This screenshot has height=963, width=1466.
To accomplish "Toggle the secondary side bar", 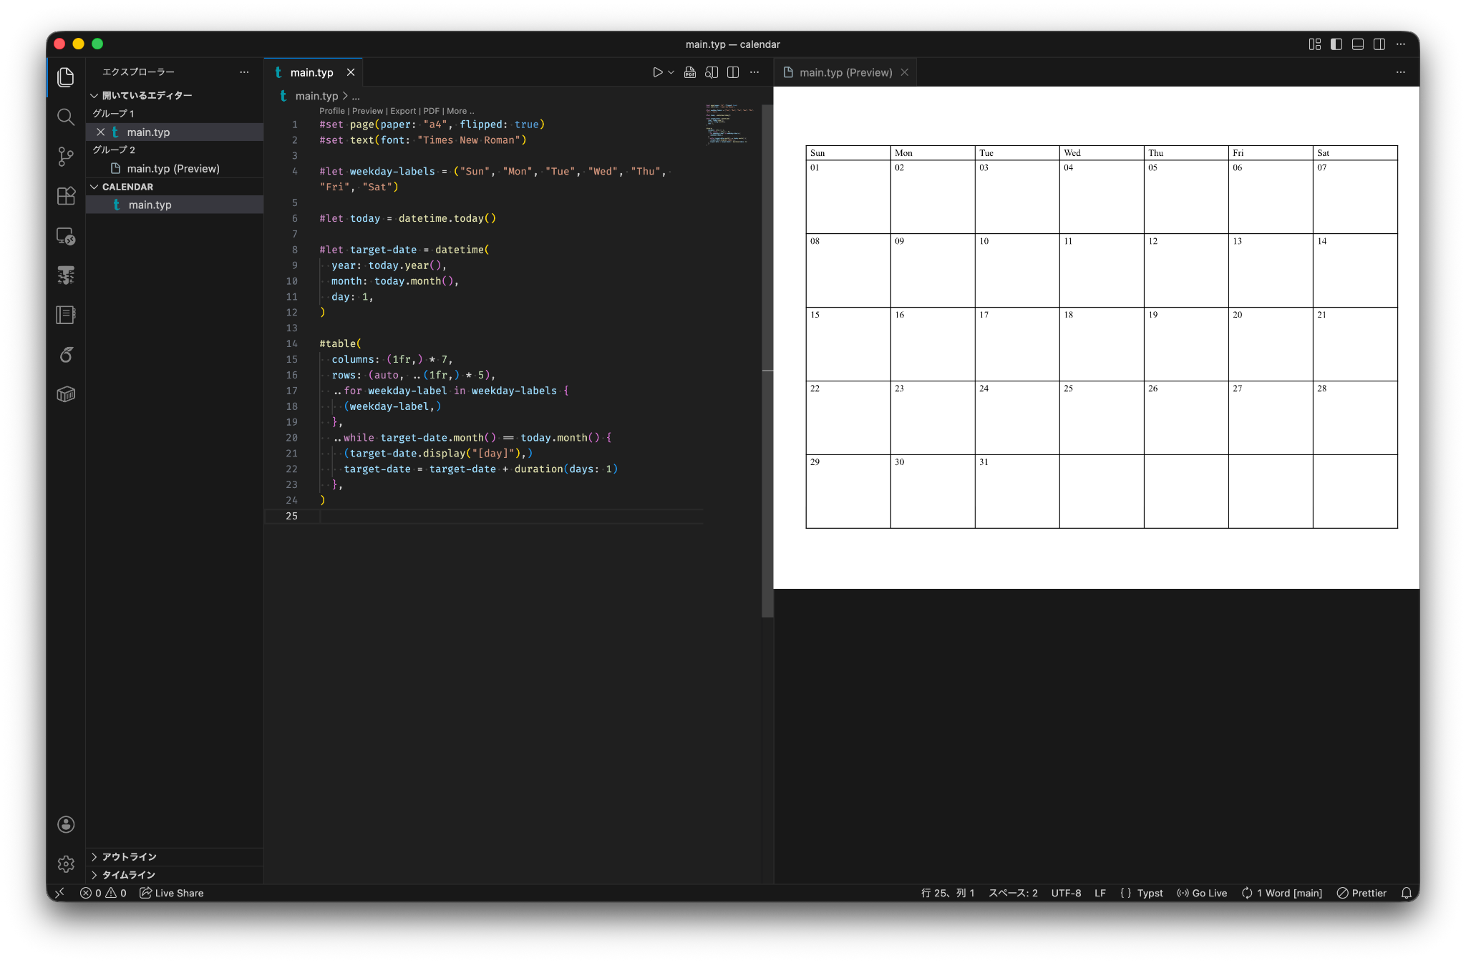I will point(1379,44).
